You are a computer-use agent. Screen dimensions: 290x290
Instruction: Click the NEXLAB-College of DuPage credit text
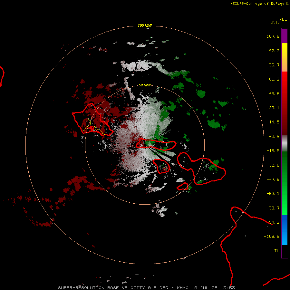(x=257, y=4)
